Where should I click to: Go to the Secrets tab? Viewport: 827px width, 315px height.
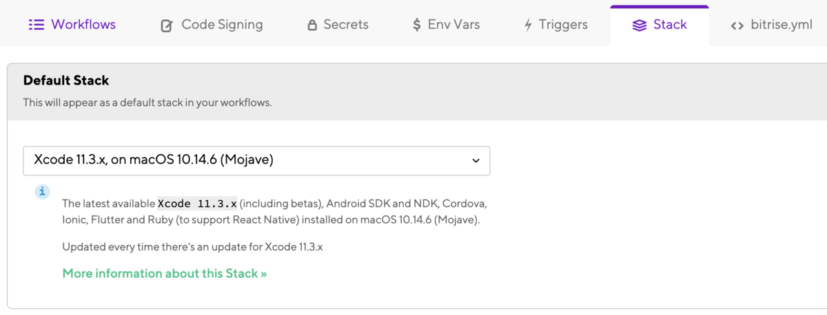[338, 25]
